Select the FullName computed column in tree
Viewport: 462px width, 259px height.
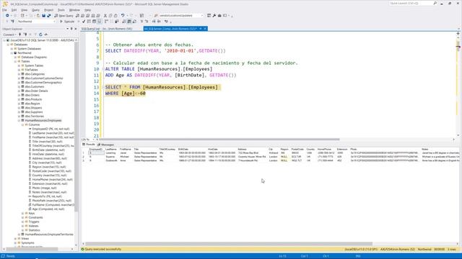(x=53, y=204)
